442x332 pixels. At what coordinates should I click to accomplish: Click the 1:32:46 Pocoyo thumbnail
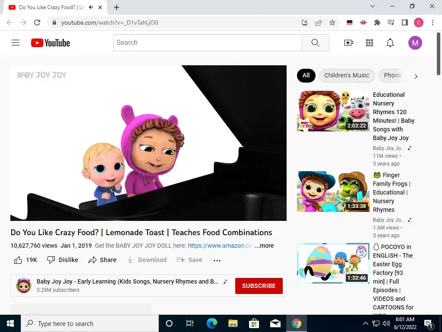pos(333,263)
